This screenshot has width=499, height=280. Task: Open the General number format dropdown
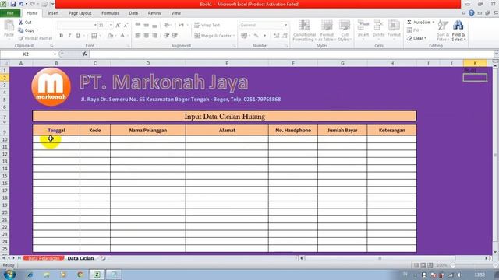click(286, 25)
